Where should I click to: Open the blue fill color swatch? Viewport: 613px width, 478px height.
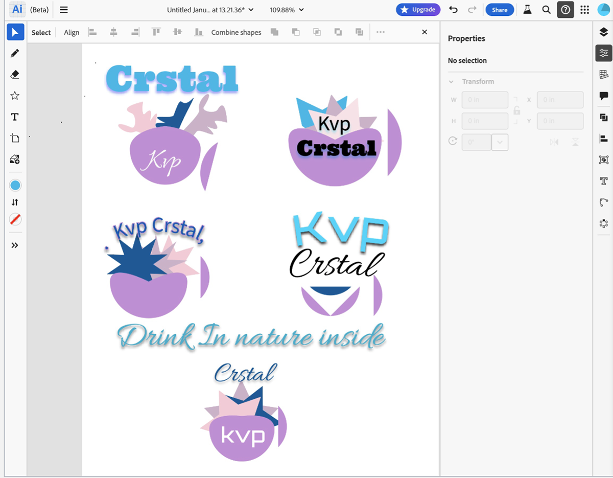15,185
